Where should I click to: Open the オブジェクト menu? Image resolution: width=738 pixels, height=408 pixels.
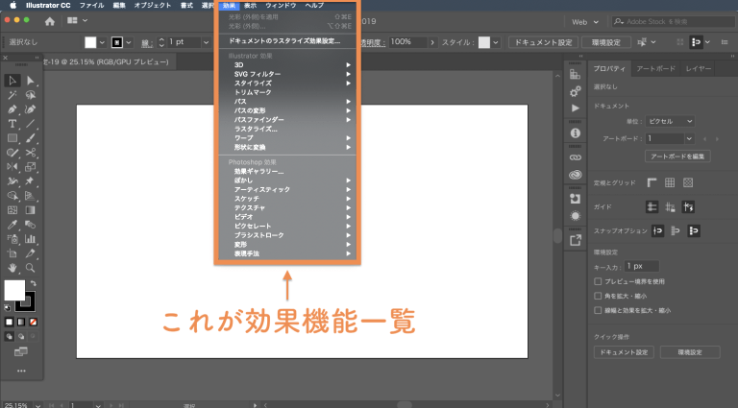pos(153,5)
